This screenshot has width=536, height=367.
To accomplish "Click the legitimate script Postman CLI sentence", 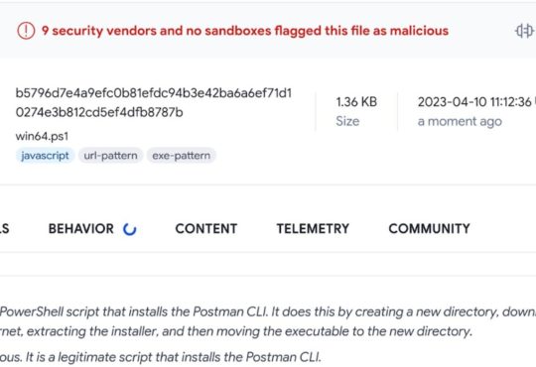I will [161, 357].
